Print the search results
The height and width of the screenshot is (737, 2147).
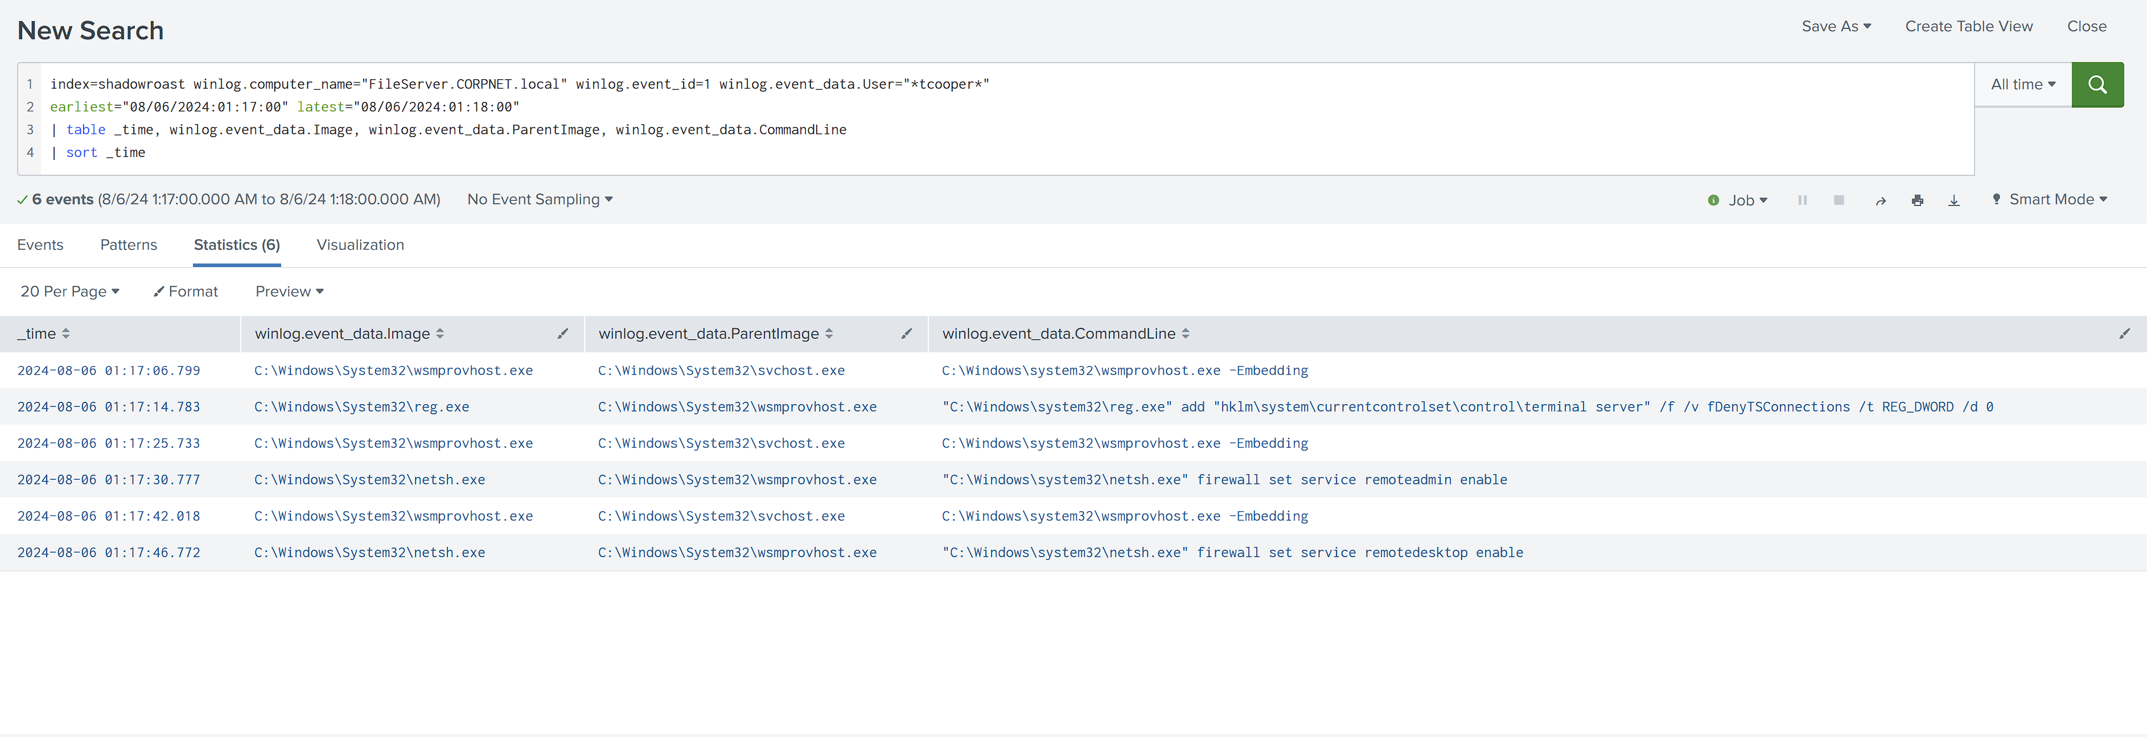1917,200
